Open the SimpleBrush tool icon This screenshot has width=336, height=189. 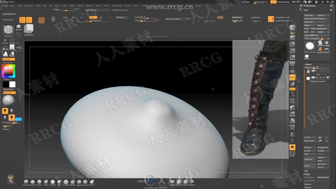click(320, 50)
